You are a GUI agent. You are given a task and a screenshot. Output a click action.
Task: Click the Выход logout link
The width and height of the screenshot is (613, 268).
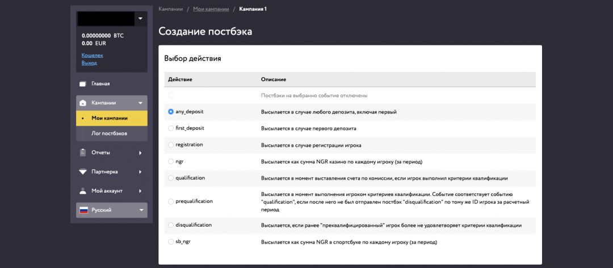coord(89,63)
